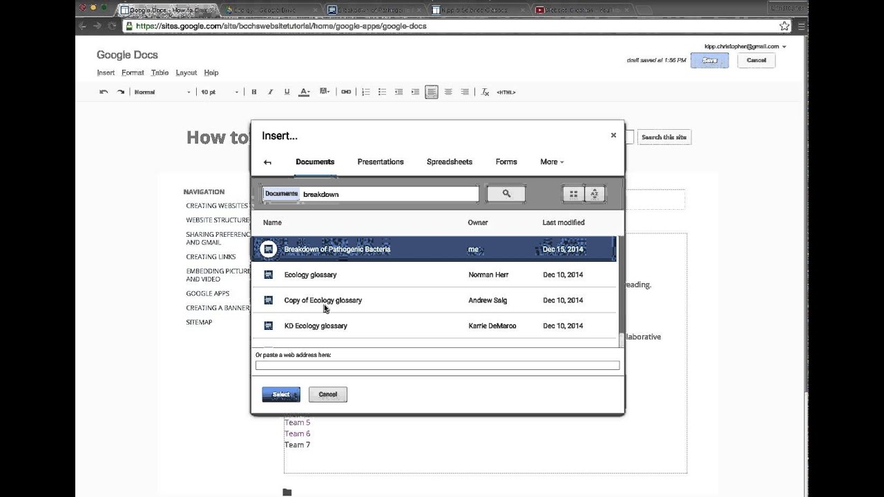
Task: Open the 10 pt font size dropdown
Action: [220, 92]
